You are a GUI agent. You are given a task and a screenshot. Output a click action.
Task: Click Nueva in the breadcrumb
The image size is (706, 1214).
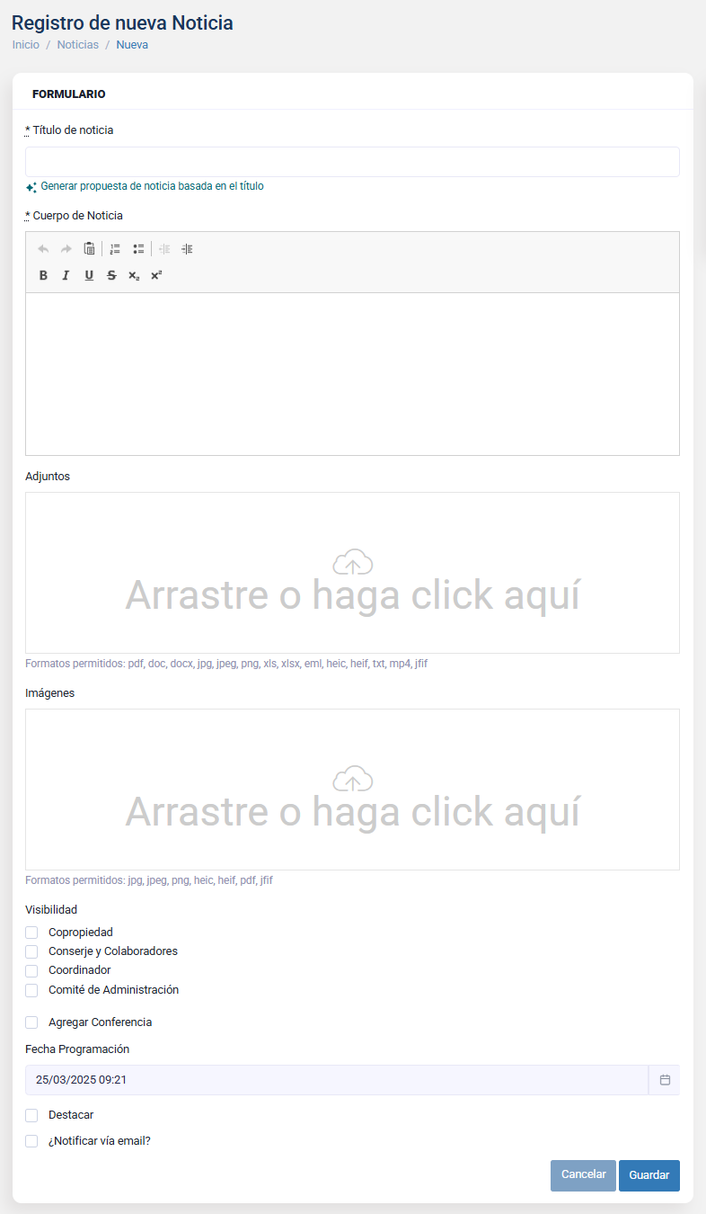click(x=132, y=44)
